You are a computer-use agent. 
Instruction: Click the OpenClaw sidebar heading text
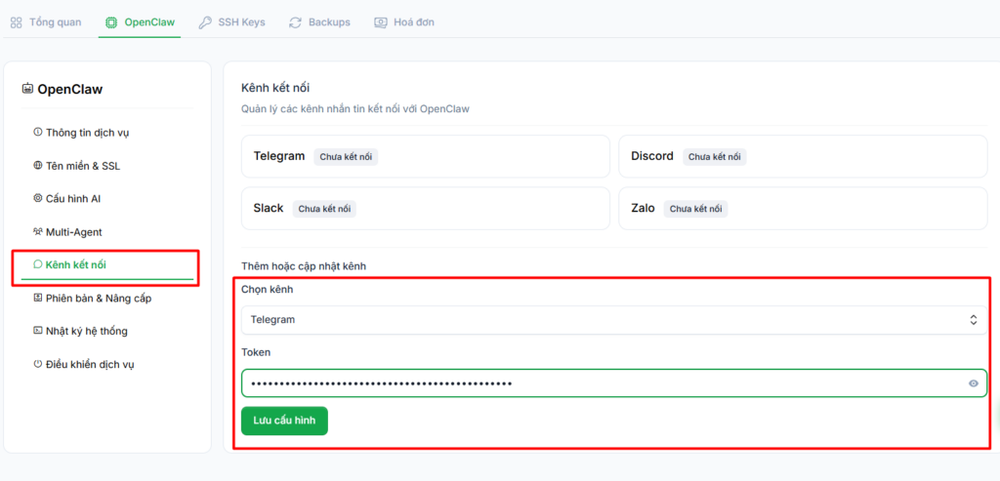point(70,89)
